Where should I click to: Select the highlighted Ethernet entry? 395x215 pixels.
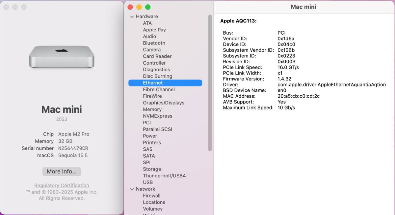point(165,83)
